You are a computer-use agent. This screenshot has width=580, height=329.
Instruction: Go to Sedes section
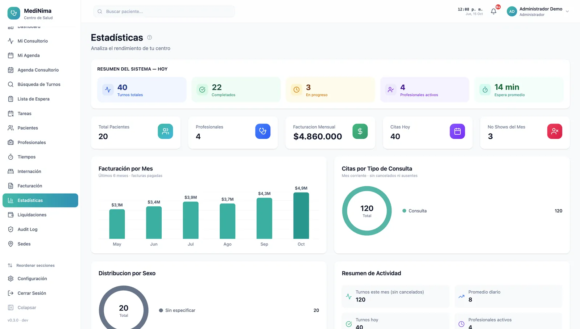pos(40,244)
